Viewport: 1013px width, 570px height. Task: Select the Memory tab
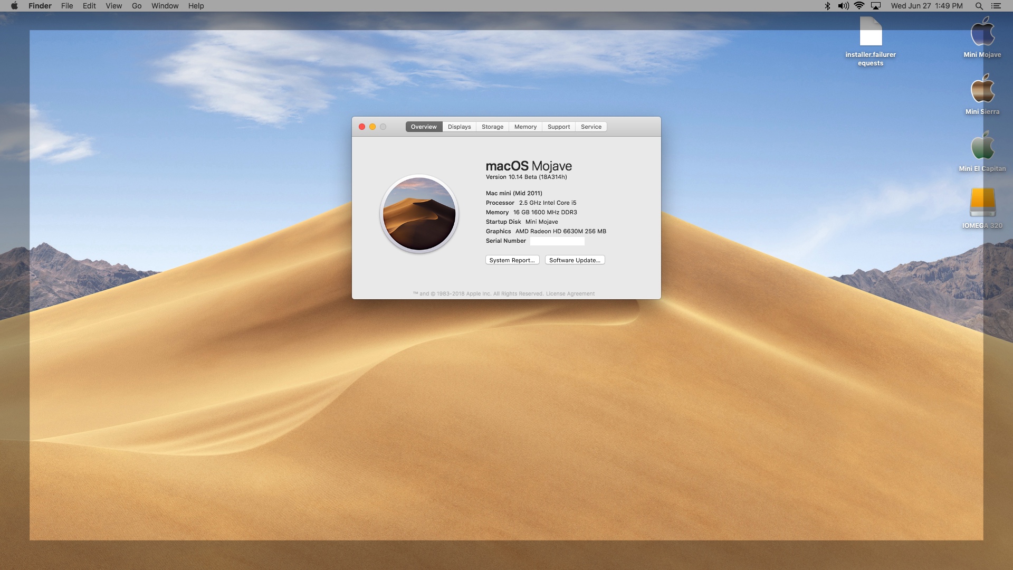click(x=524, y=127)
